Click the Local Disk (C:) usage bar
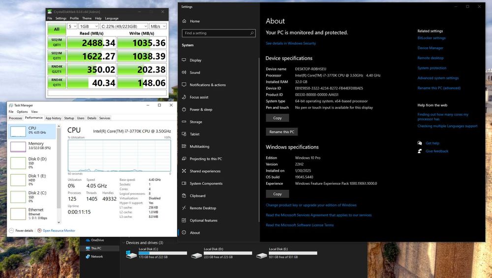This screenshot has height=278, width=492. click(x=163, y=253)
